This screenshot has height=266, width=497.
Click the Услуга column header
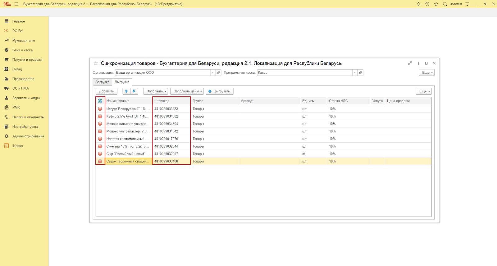point(377,101)
